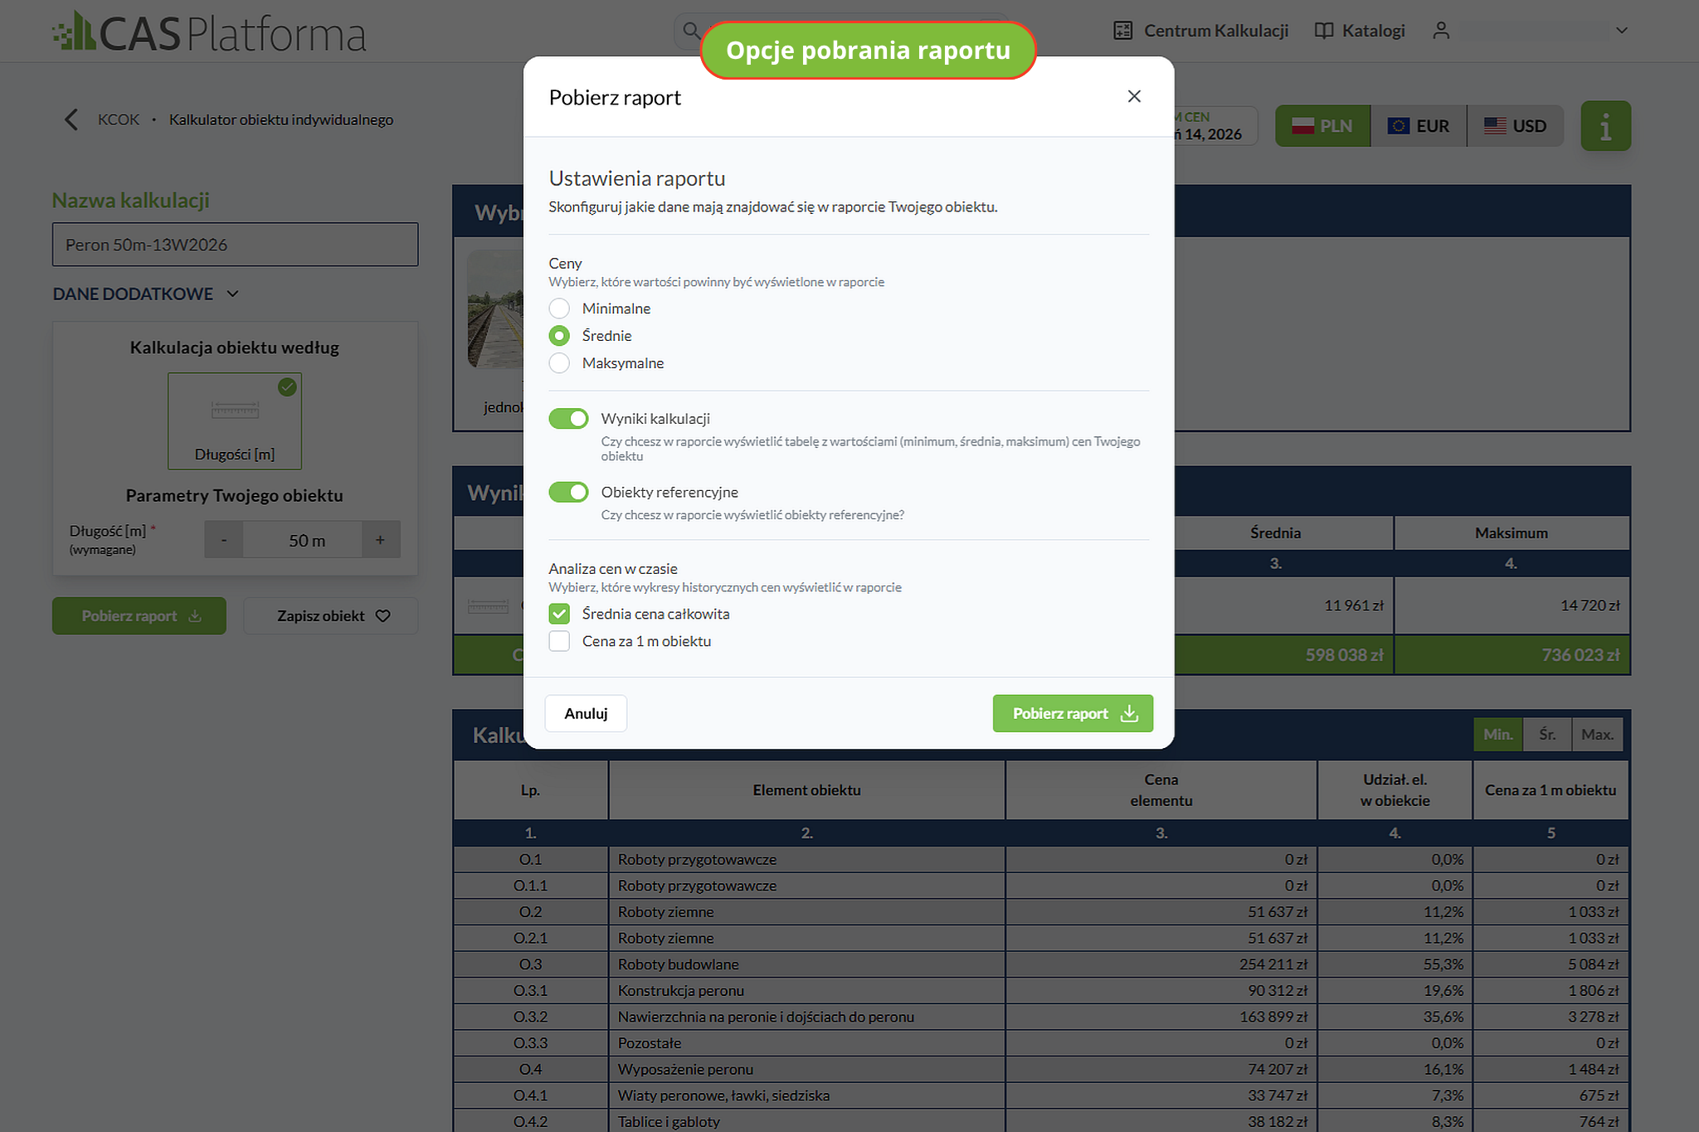1699x1132 pixels.
Task: Toggle off Wyniki kalkulacji switch
Action: (568, 419)
